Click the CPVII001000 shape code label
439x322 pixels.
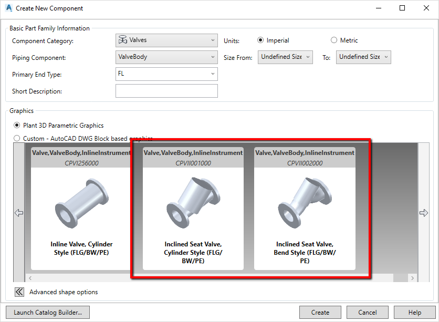pyautogui.click(x=193, y=163)
